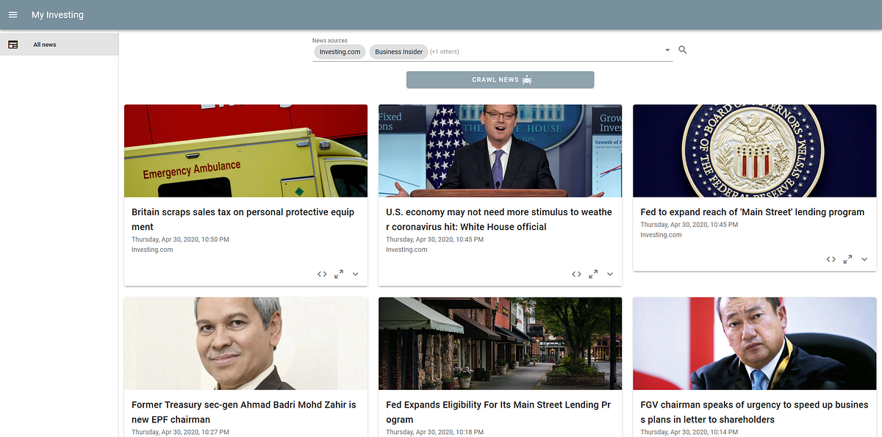Toggle the Investing.com source chip
Image resolution: width=882 pixels, height=437 pixels.
pos(340,51)
